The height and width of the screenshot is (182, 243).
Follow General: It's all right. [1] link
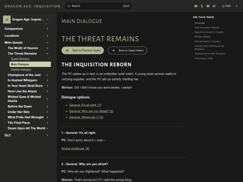point(85,105)
